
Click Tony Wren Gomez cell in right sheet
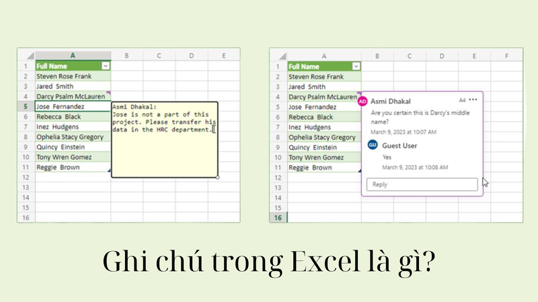[x=324, y=157]
